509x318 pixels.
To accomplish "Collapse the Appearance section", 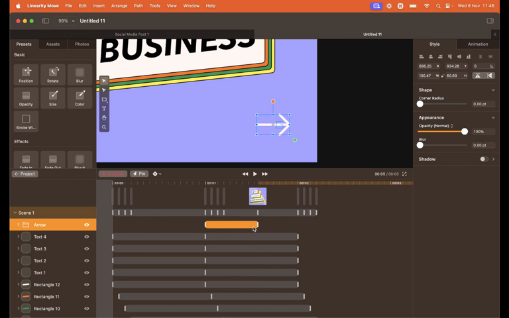I will [493, 117].
